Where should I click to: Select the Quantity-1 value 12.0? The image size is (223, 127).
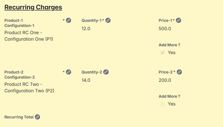tap(86, 29)
